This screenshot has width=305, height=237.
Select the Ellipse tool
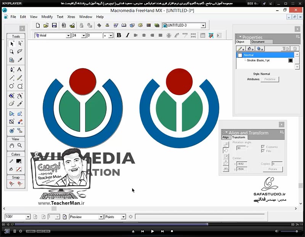click(12, 86)
